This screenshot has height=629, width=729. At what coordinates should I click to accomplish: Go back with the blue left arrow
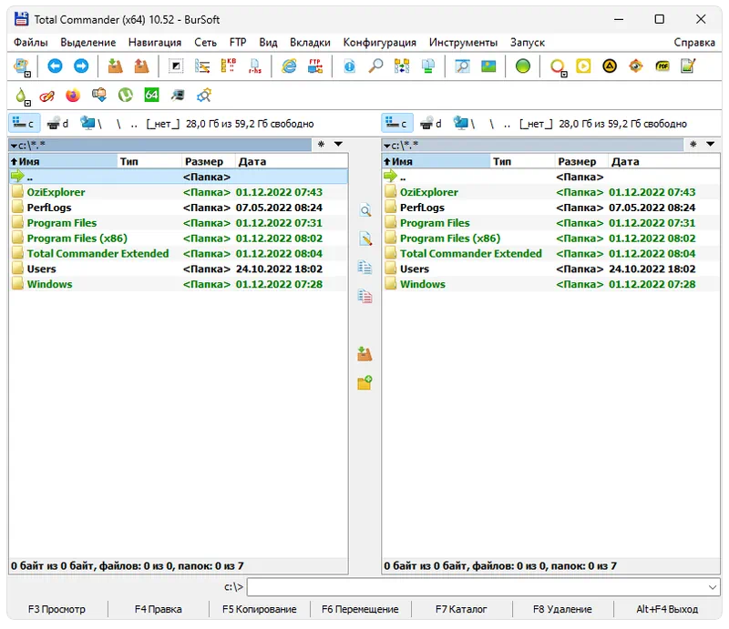click(x=55, y=66)
